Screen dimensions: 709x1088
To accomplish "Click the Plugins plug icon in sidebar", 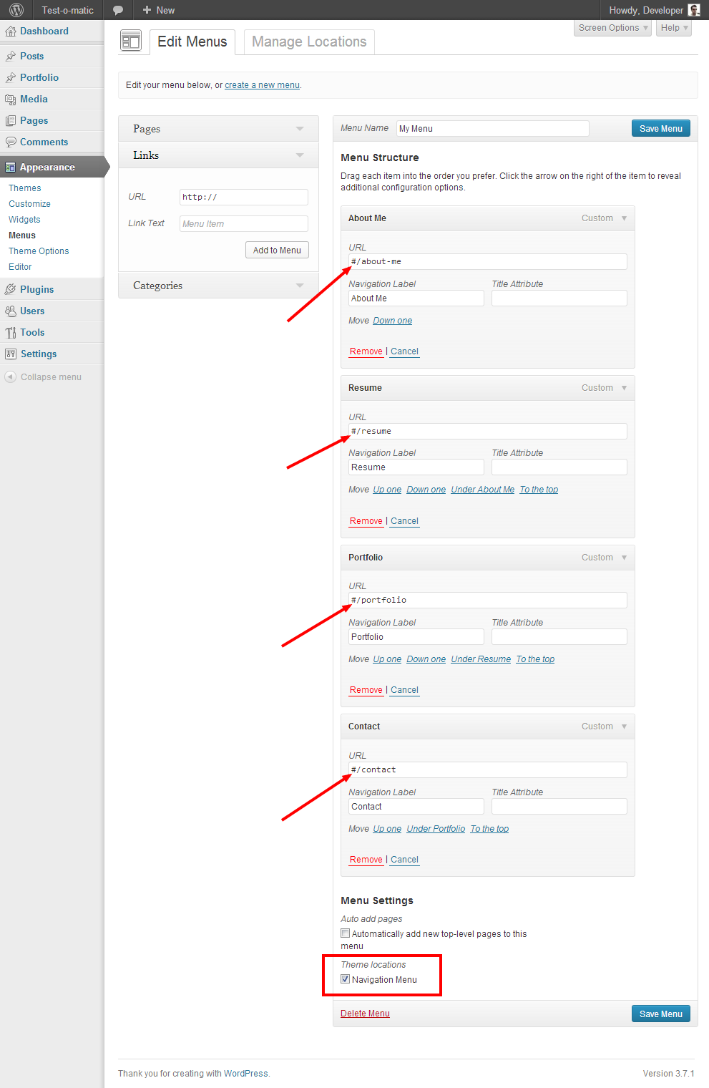I will (11, 290).
